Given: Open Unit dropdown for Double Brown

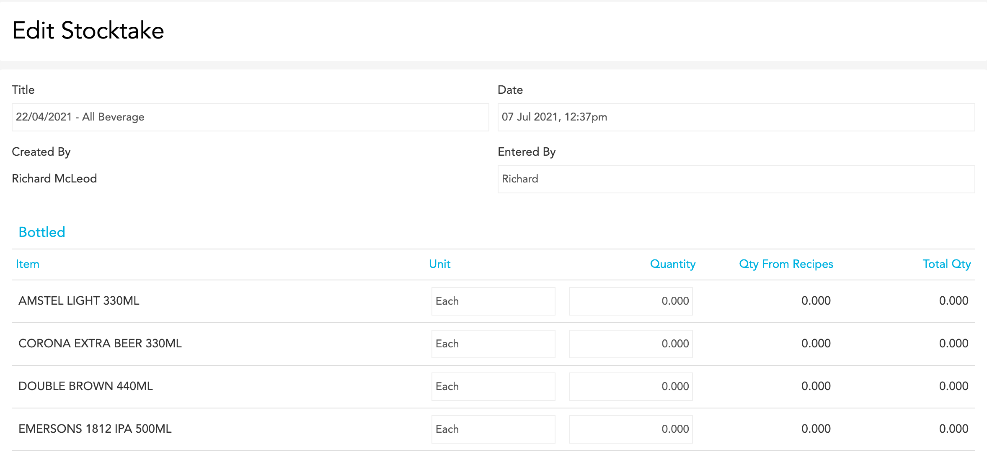Looking at the screenshot, I should point(493,387).
